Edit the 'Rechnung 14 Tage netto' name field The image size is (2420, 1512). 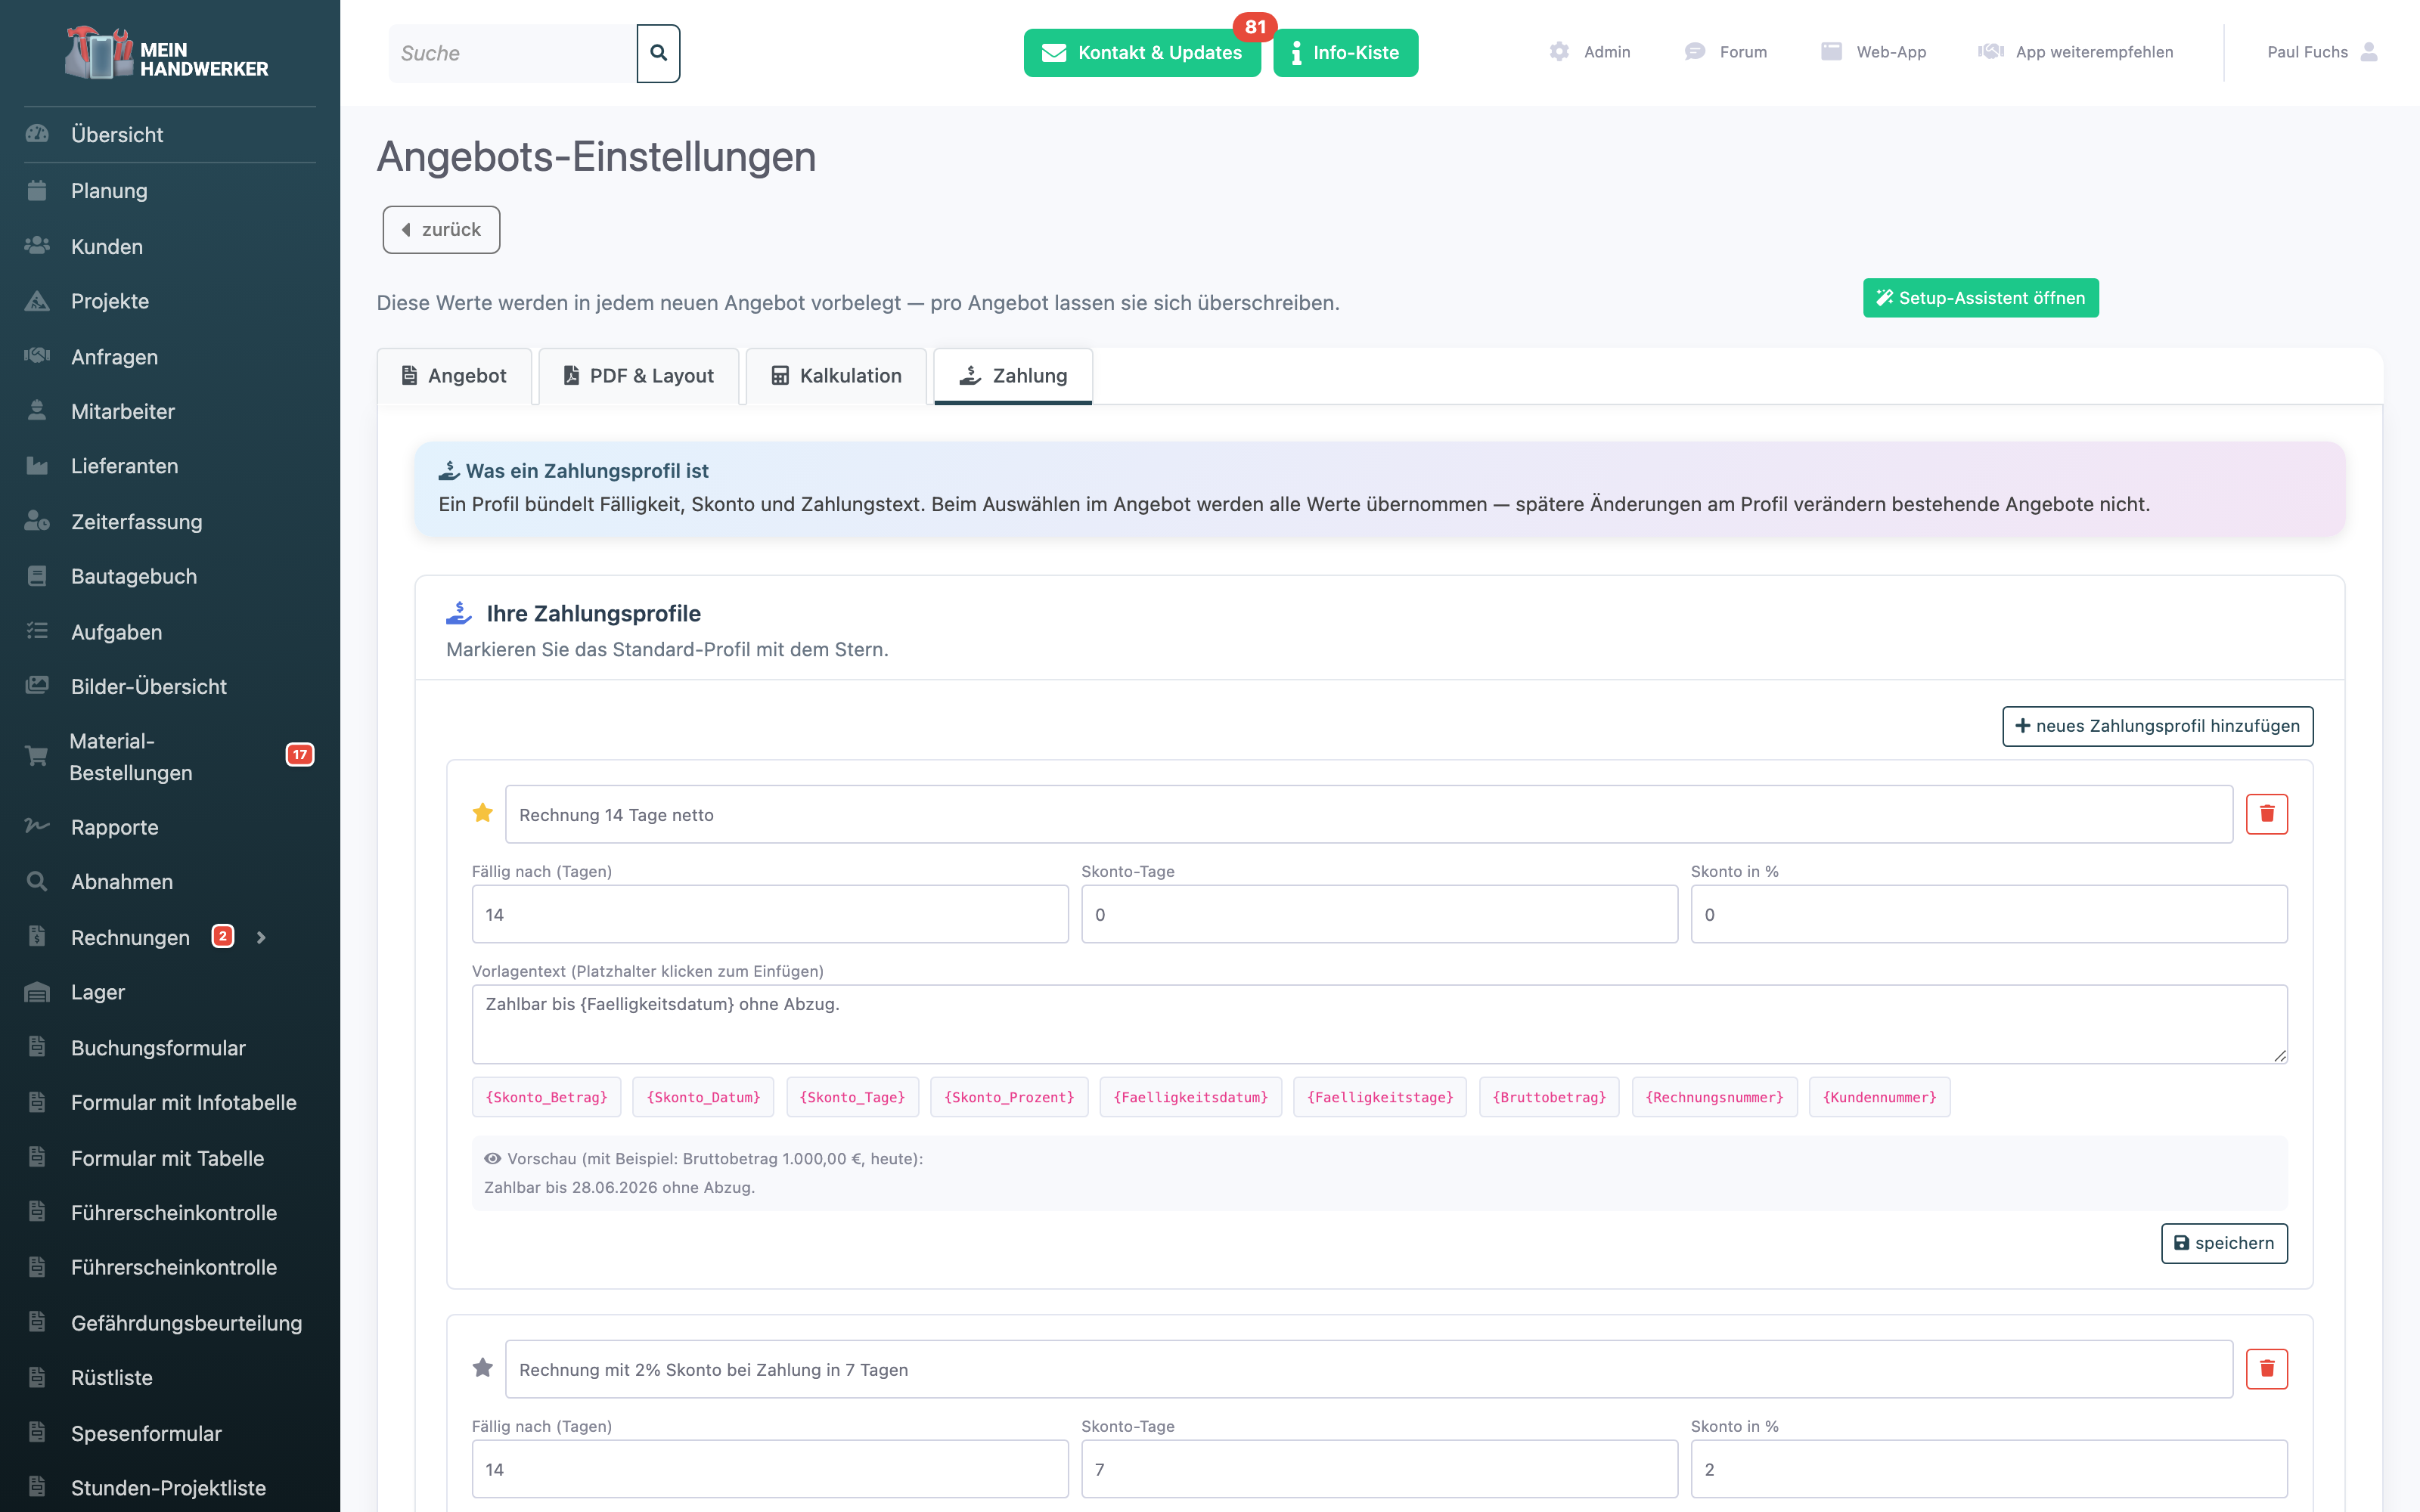point(1369,814)
